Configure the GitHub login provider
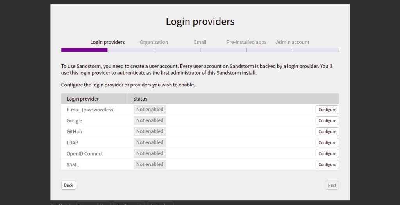Viewport: 400px width, 205px height. pos(327,131)
